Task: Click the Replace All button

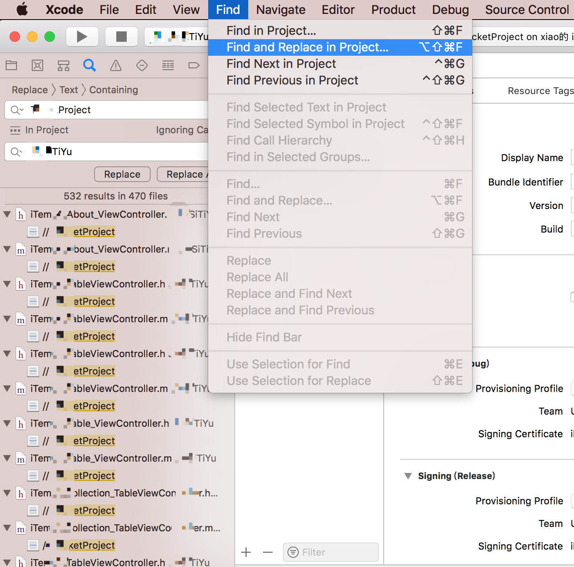Action: point(183,174)
